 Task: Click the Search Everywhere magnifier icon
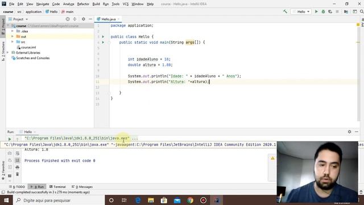pos(362,11)
